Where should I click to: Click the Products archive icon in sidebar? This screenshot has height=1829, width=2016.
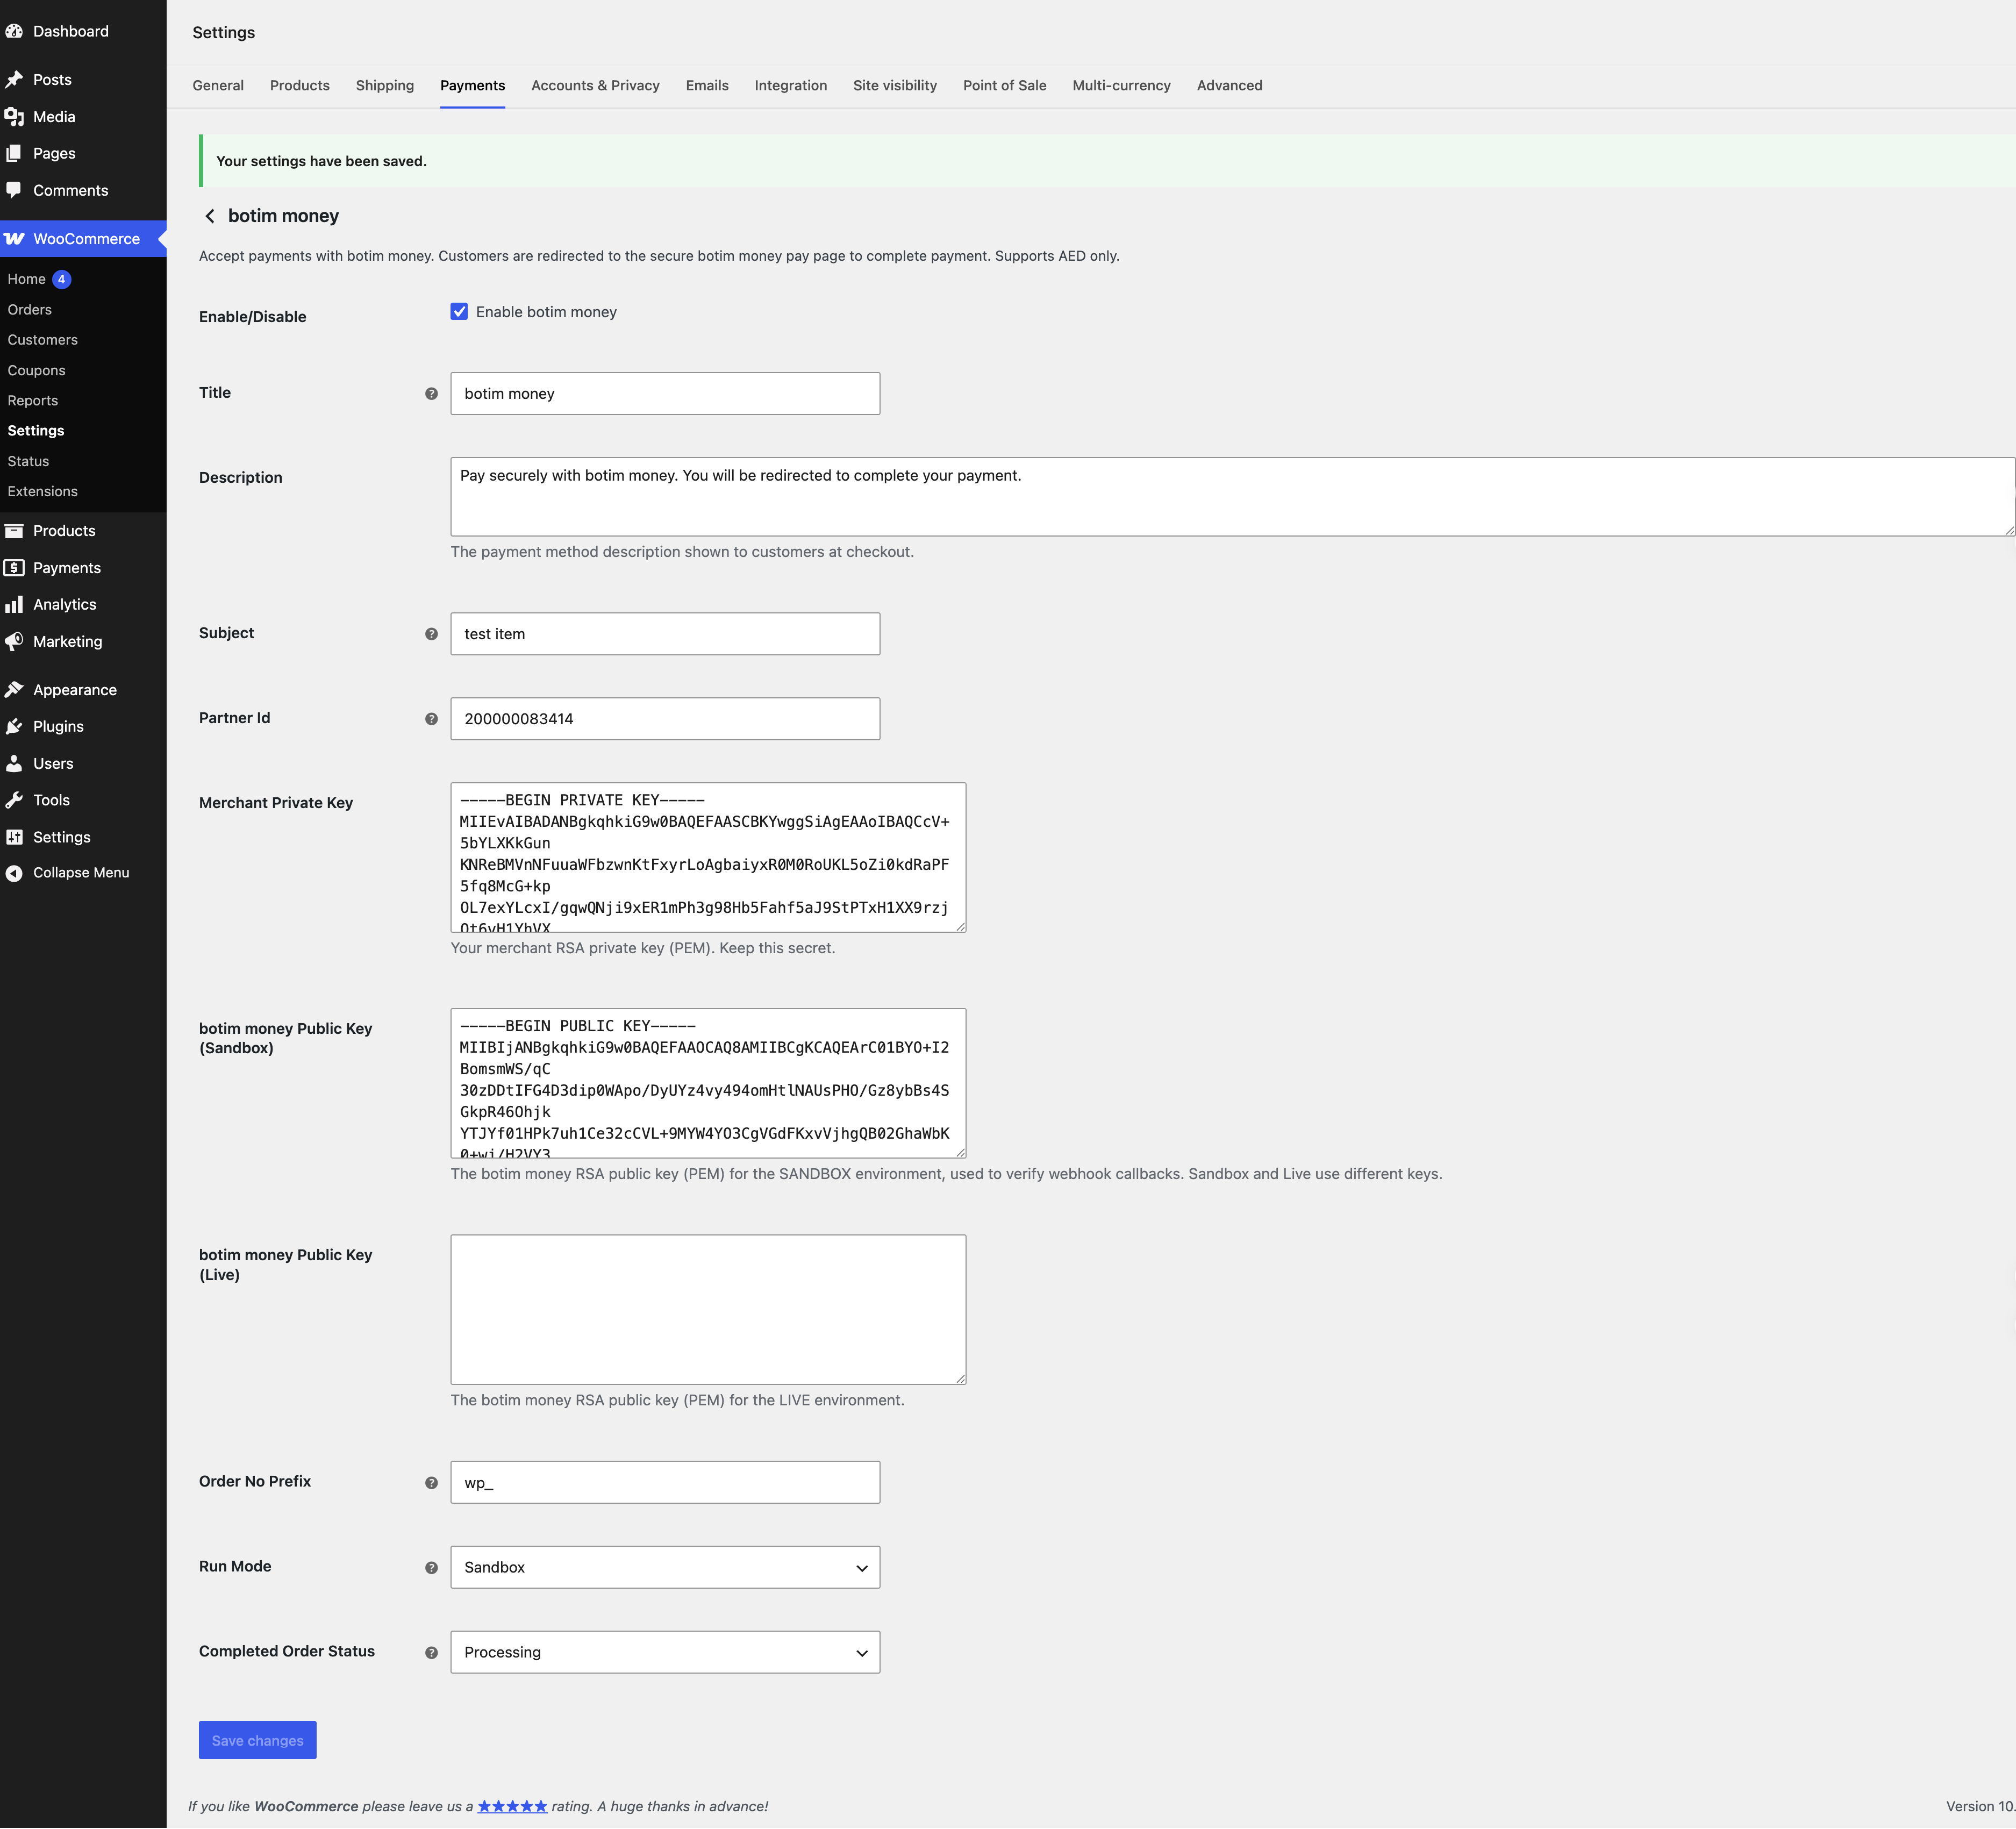(14, 531)
